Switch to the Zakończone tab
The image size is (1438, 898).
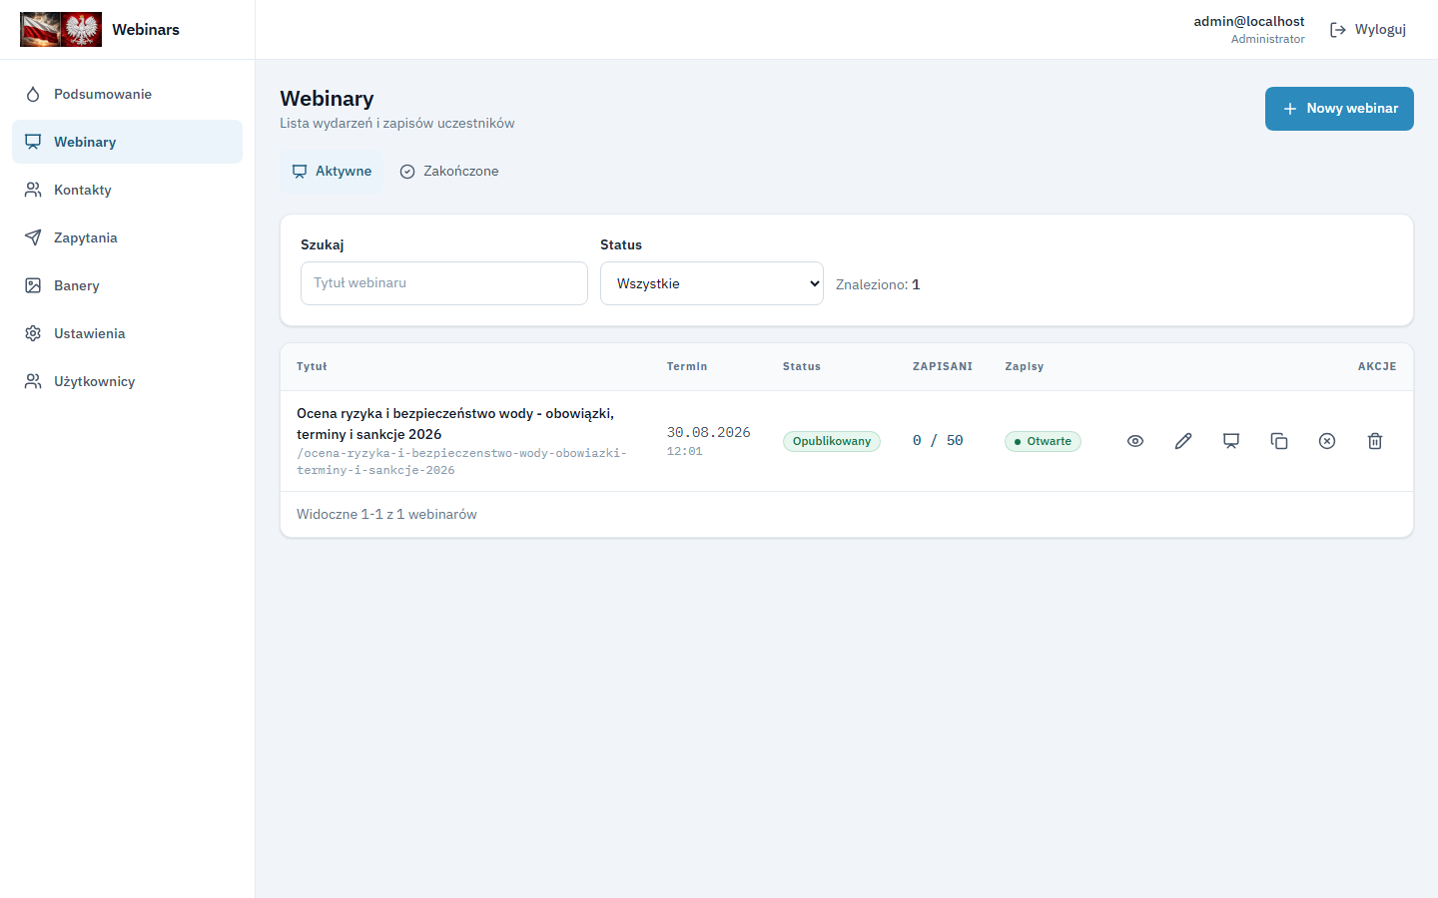tap(449, 172)
